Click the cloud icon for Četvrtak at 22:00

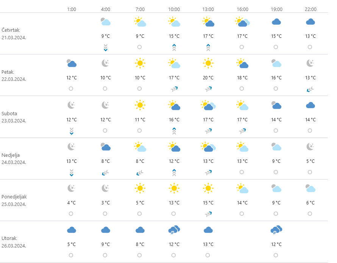coord(310,22)
